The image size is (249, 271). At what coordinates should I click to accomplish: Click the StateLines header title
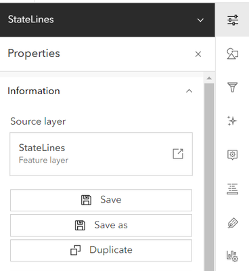(31, 20)
